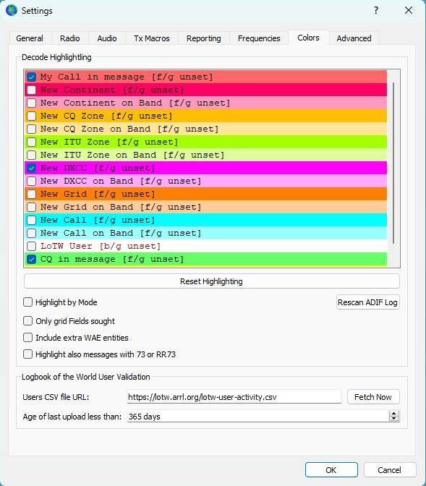Screen dimensions: 426x486
Task: Click Rescan ADIF Log button
Action: tap(367, 302)
